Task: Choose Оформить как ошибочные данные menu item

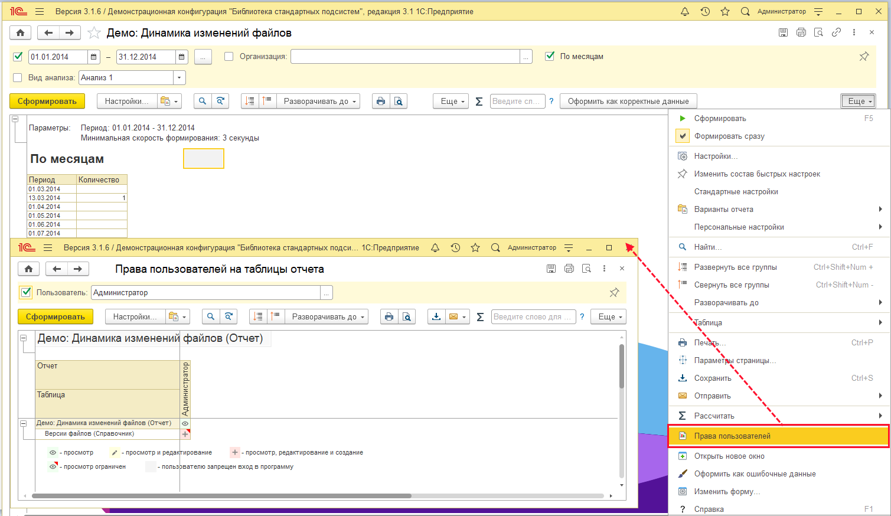Action: [x=779, y=473]
